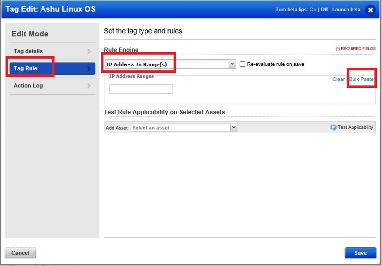Run Test Applicability

click(352, 127)
